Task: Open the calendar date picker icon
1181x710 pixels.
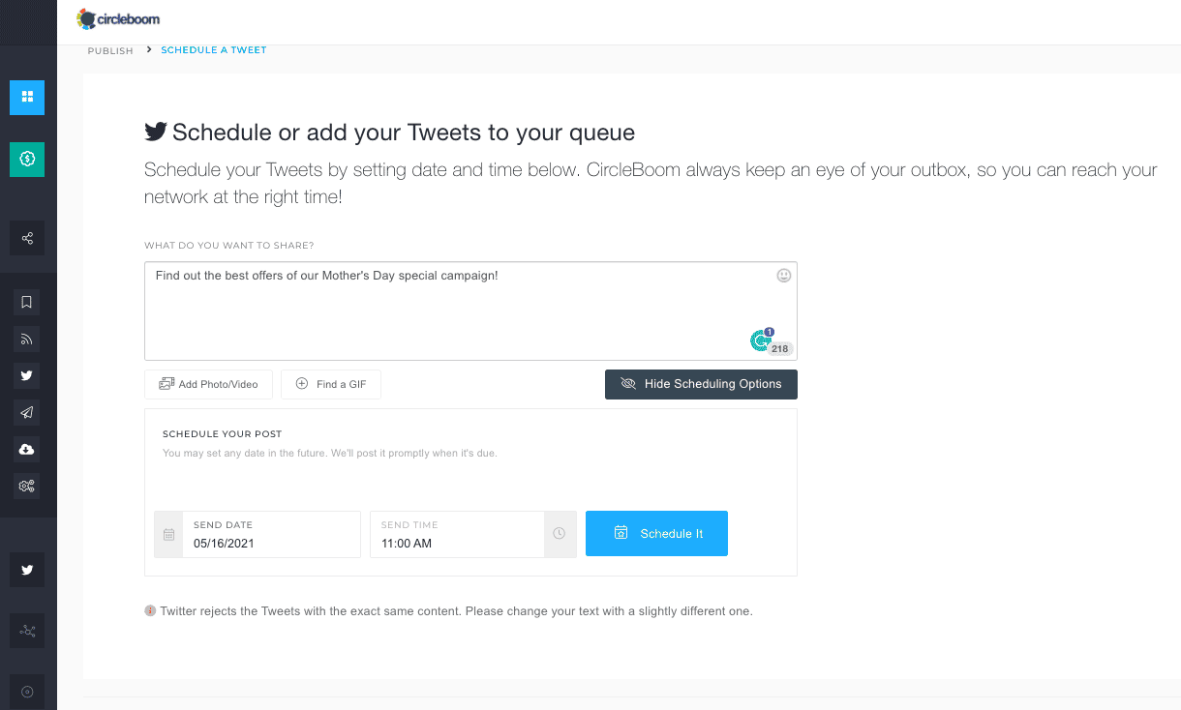Action: click(x=168, y=534)
